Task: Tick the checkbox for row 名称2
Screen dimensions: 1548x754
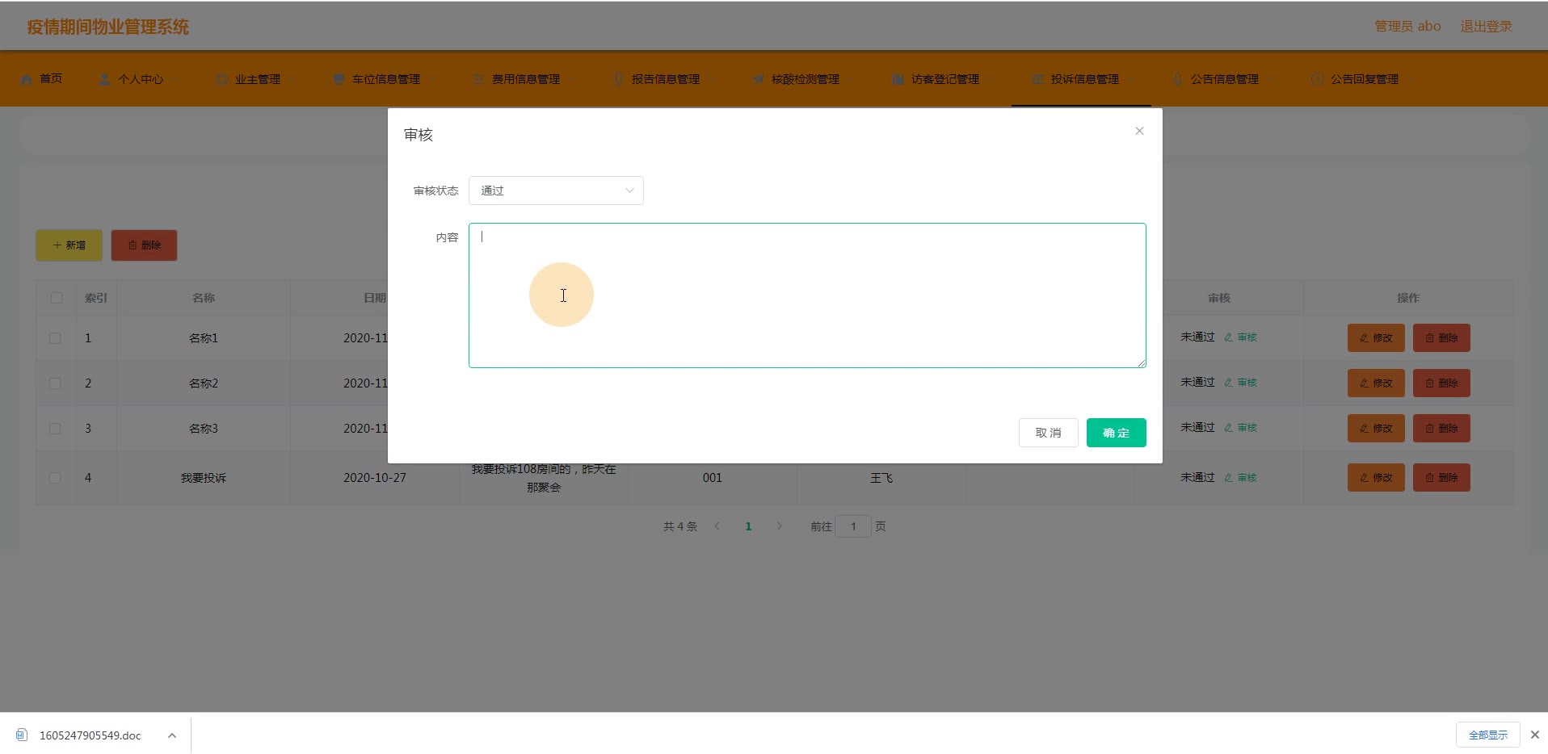Action: [55, 383]
